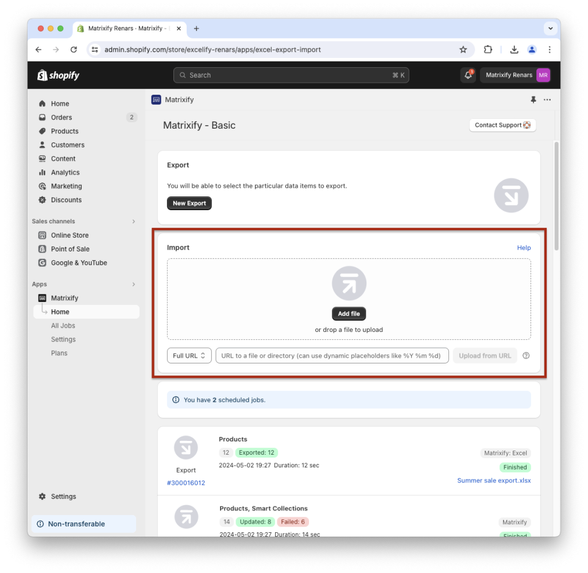Click the Analytics bar-chart icon
This screenshot has height=573, width=588.
click(41, 172)
